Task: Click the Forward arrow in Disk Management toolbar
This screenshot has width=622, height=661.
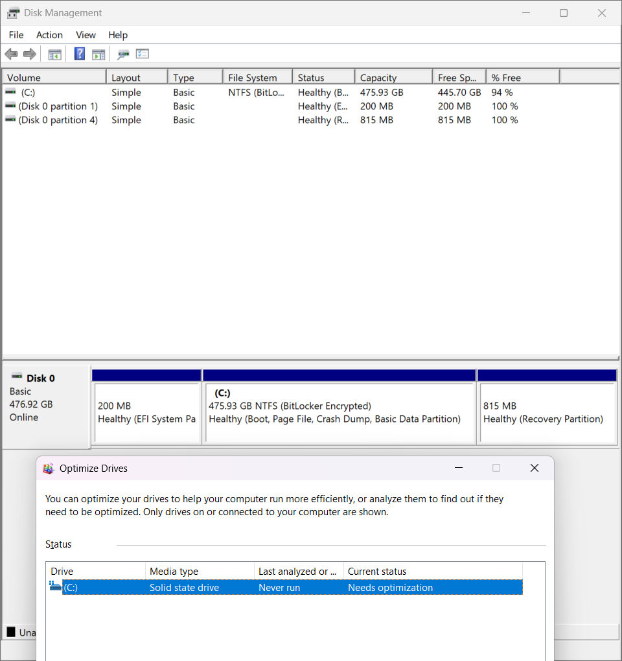Action: click(x=30, y=54)
